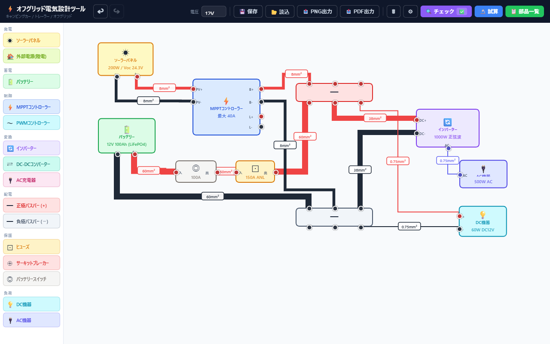Click the AC port on 500W AC device

click(x=460, y=175)
